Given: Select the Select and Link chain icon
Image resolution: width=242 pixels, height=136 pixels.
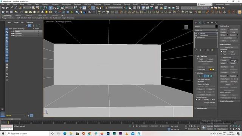Looking at the screenshot, I should pyautogui.click(x=12, y=8).
